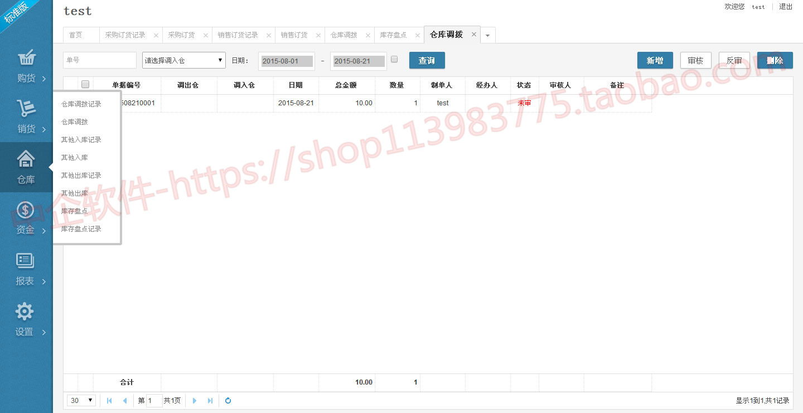Screen dimensions: 803x413
Task: Sort by the 数量 column header
Action: [x=397, y=85]
